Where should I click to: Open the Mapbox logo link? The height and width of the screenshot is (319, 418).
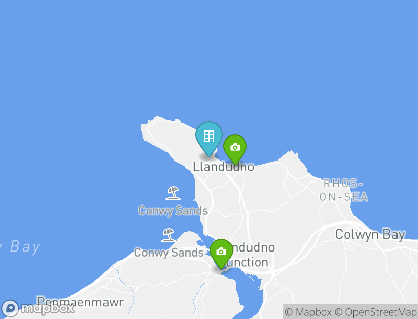(38, 309)
